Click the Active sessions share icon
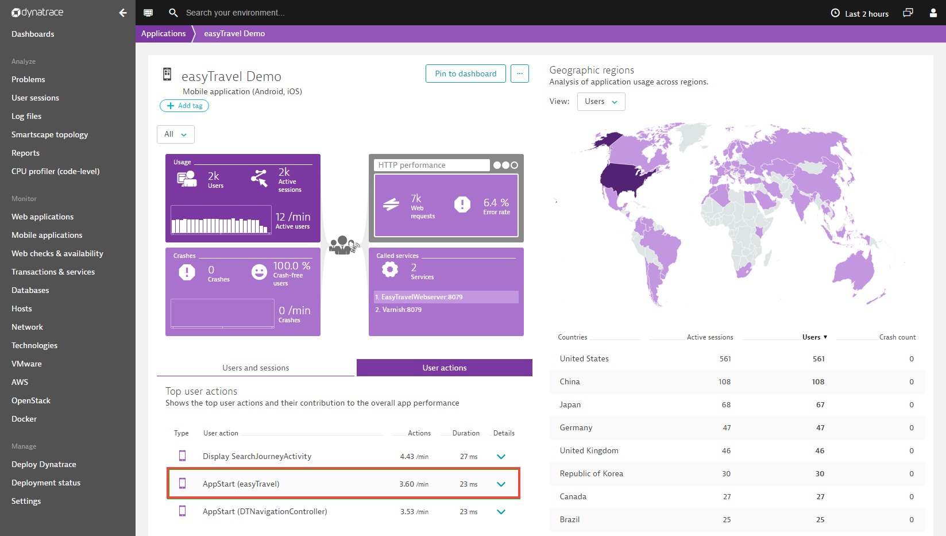The width and height of the screenshot is (946, 536). coord(259,178)
